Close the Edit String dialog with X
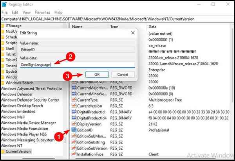This screenshot has width=235, height=161. (133, 33)
